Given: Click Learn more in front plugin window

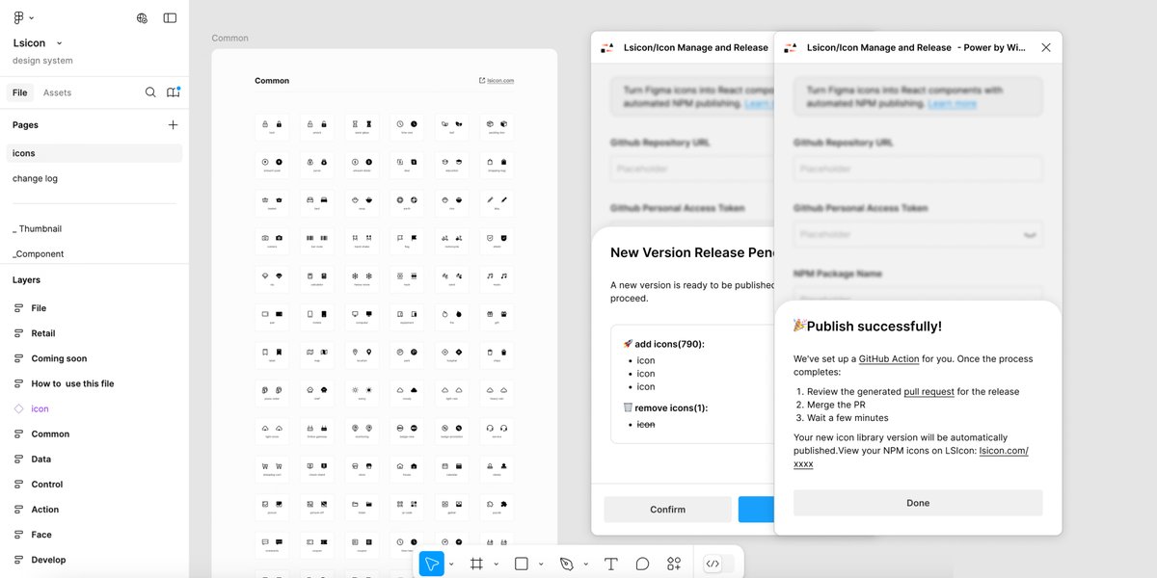Looking at the screenshot, I should pyautogui.click(x=952, y=103).
